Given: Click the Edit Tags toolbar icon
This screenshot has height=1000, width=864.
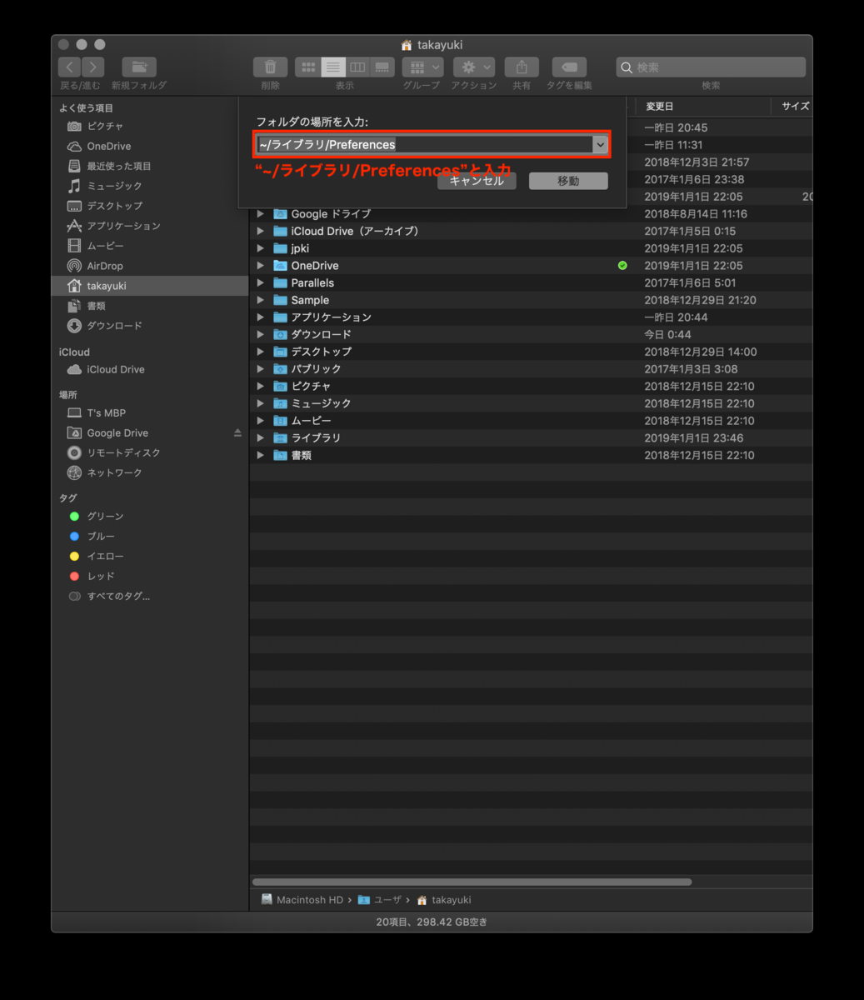Looking at the screenshot, I should point(569,67).
